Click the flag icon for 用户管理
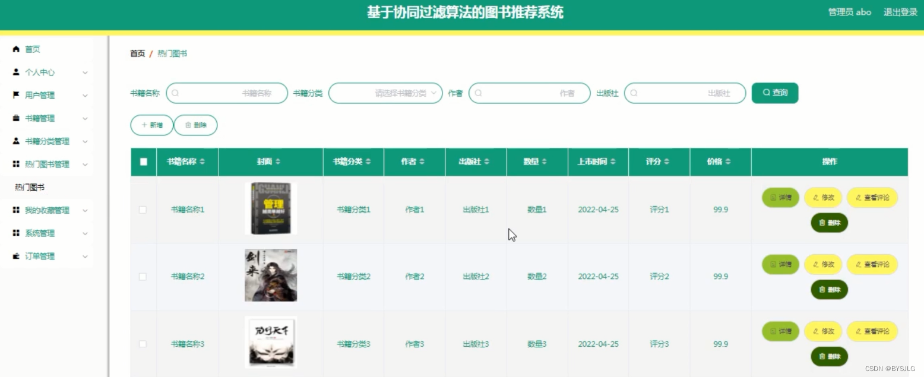 coord(17,95)
